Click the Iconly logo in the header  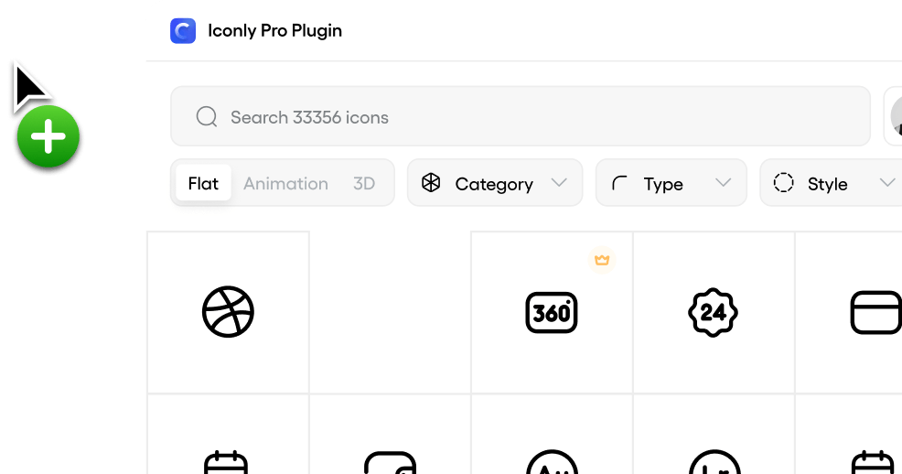point(183,31)
